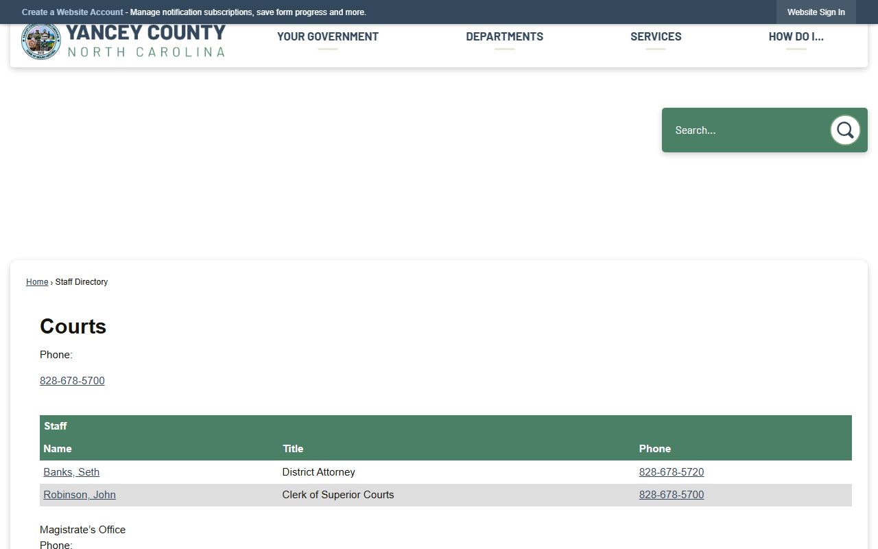Screen dimensions: 878x549
Task: Open Banks, Seth staff profile
Action: click(x=71, y=472)
